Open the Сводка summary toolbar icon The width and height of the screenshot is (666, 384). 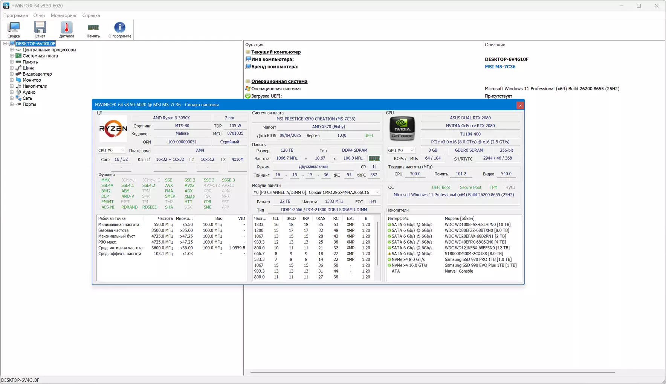[14, 30]
